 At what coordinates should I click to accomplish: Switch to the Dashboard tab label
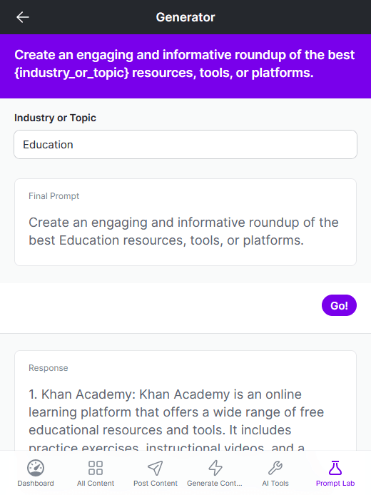tap(36, 484)
